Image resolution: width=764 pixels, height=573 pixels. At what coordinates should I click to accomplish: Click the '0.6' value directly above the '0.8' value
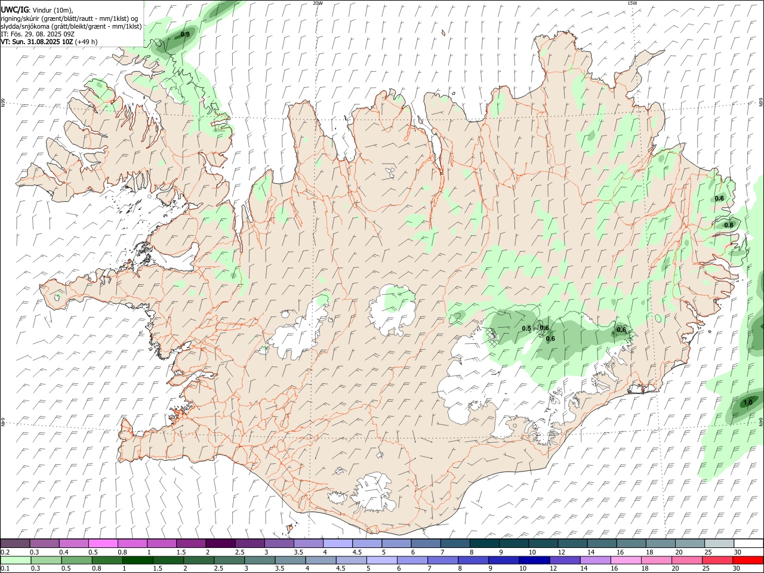719,198
